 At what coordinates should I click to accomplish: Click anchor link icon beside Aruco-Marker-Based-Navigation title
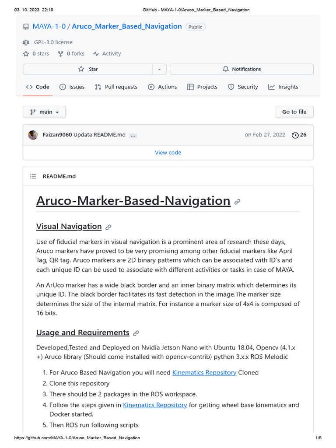[237, 202]
